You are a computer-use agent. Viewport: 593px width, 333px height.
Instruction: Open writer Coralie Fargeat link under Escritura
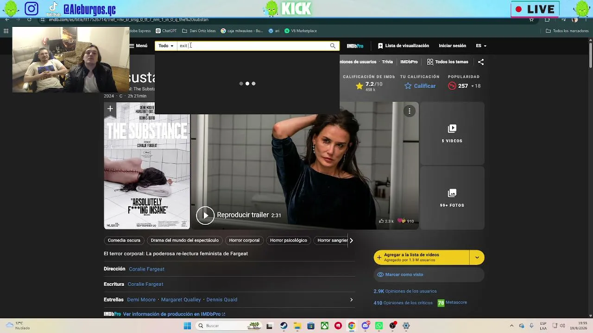(145, 284)
